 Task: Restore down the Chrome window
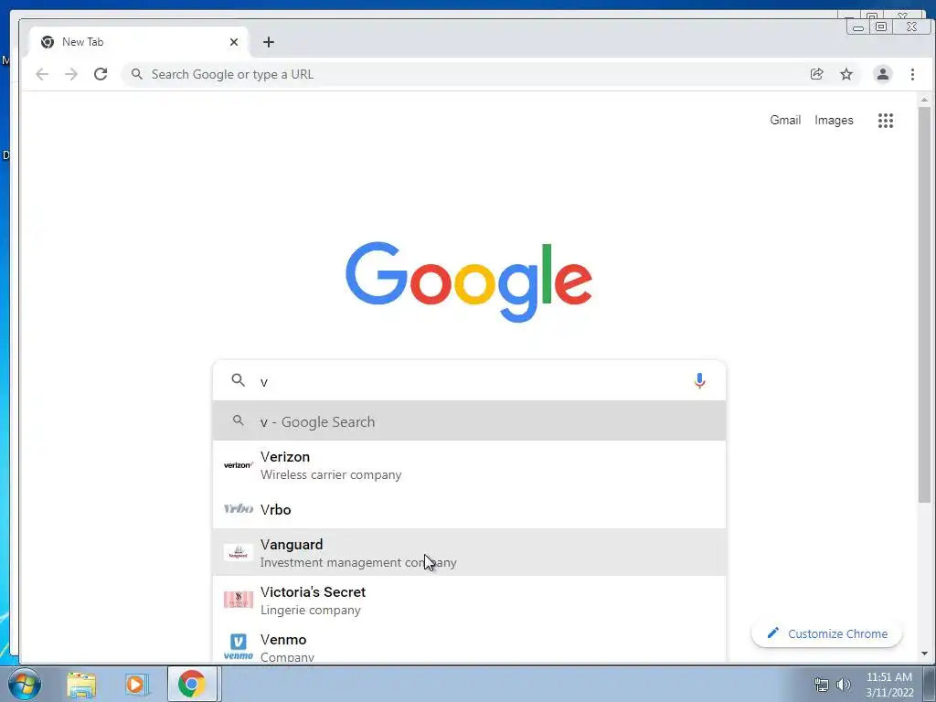880,27
